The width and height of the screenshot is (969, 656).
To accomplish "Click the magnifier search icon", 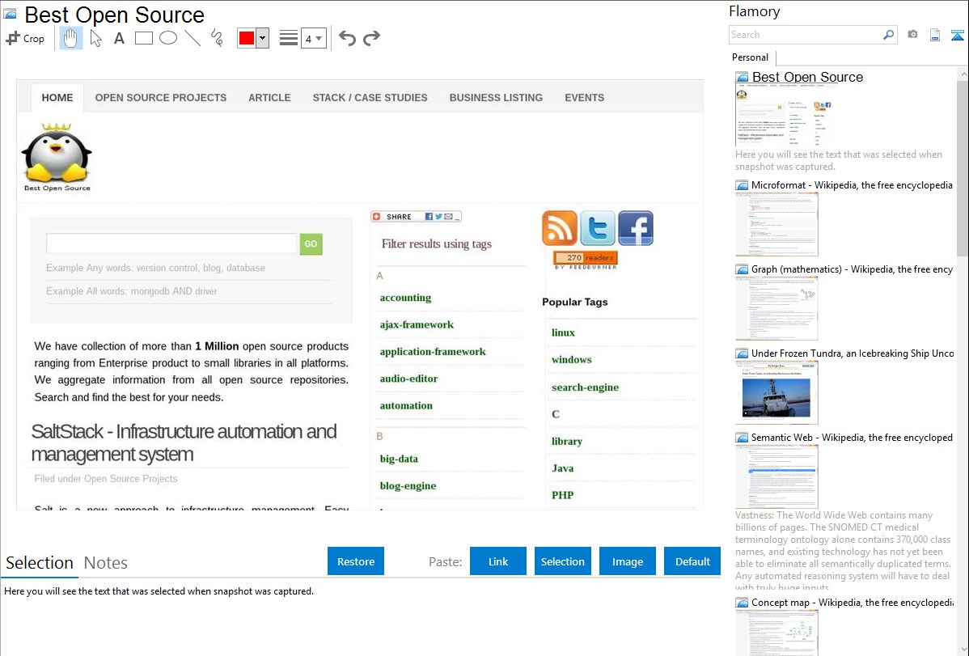I will point(888,35).
